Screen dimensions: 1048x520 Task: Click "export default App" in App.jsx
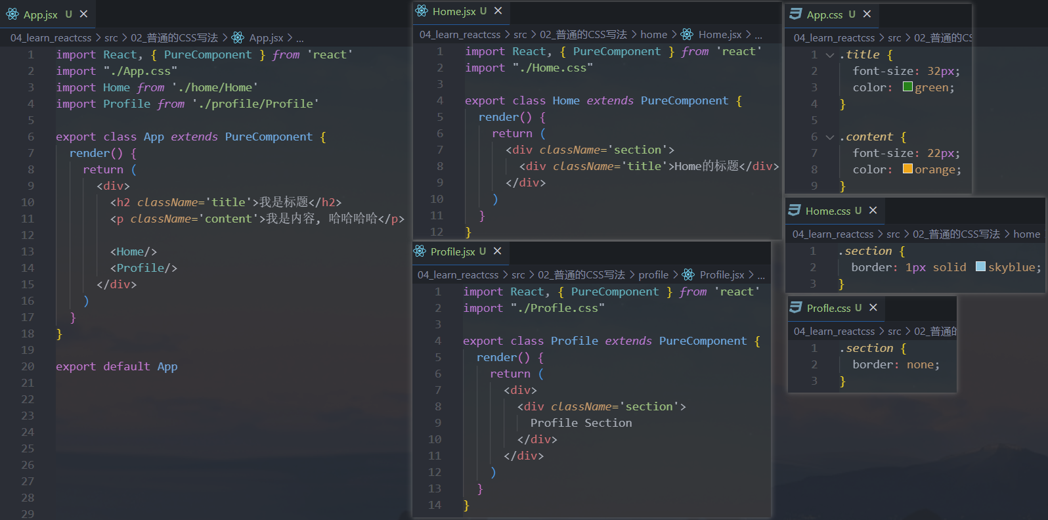(x=117, y=366)
